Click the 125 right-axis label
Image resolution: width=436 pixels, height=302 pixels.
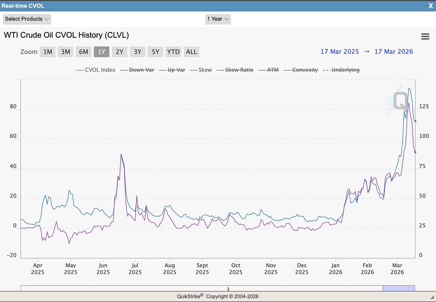424,106
